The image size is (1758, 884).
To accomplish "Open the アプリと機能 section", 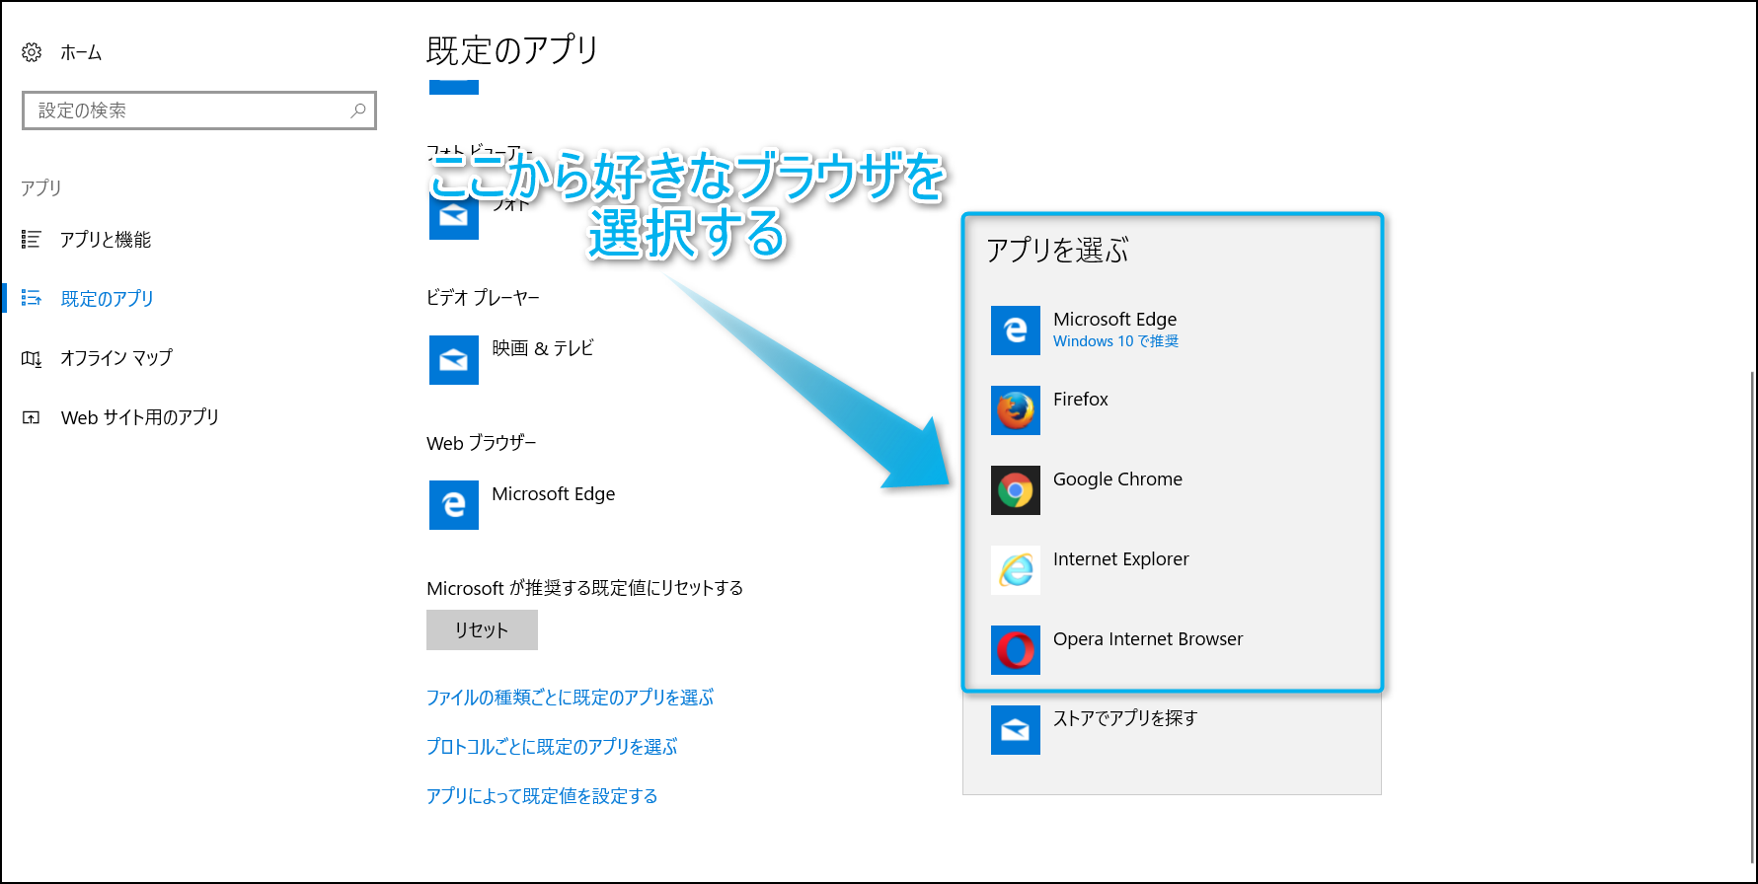I will [105, 240].
